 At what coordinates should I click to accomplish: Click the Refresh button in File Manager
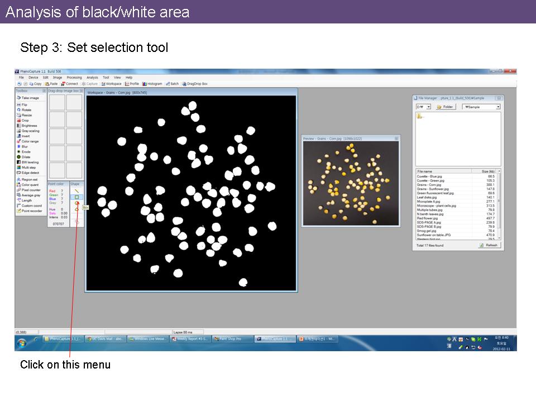click(x=489, y=245)
